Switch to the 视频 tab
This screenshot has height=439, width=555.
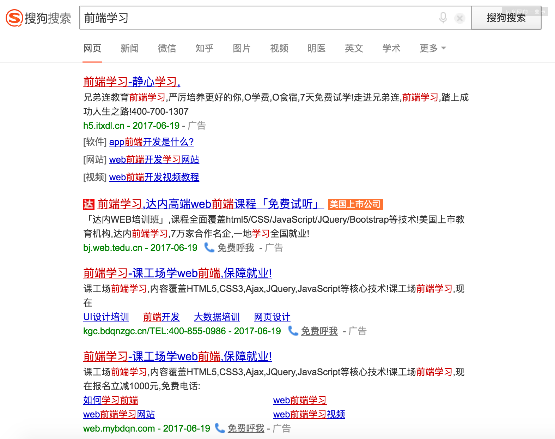(x=279, y=48)
